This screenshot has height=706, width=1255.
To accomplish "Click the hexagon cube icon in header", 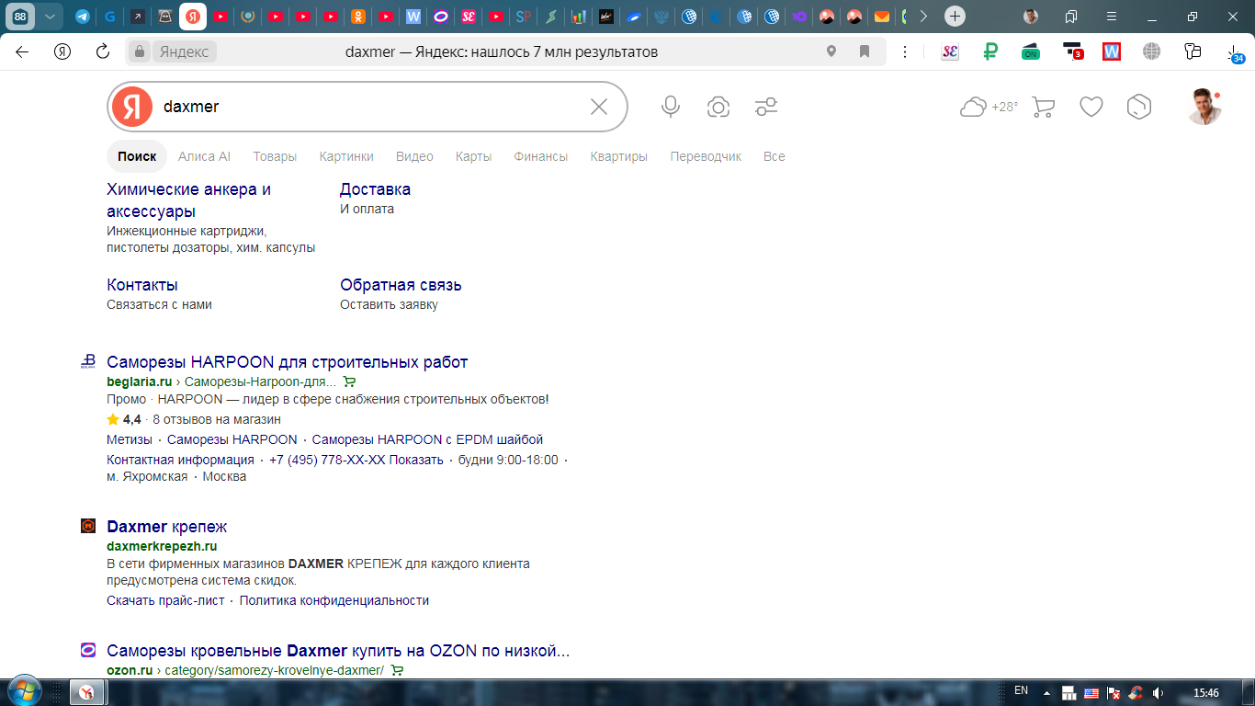I will coord(1139,107).
